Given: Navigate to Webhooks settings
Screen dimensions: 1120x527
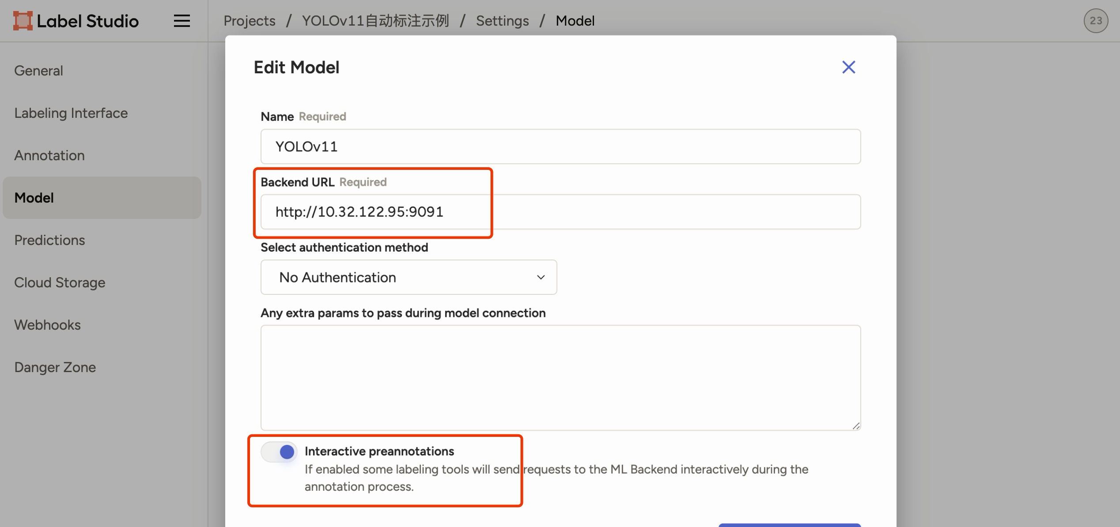Looking at the screenshot, I should coord(47,325).
